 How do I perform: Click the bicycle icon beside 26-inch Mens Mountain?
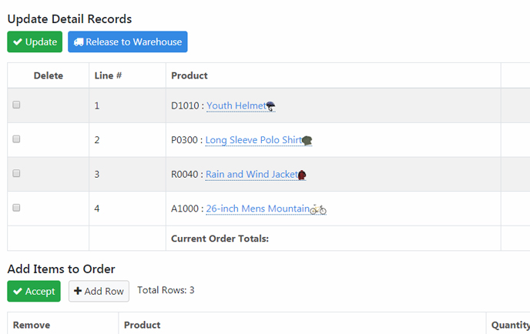point(318,209)
